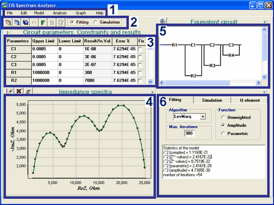274x205 pixels.
Task: Click the dark blue save toolbar icon
Action: pos(26,23)
